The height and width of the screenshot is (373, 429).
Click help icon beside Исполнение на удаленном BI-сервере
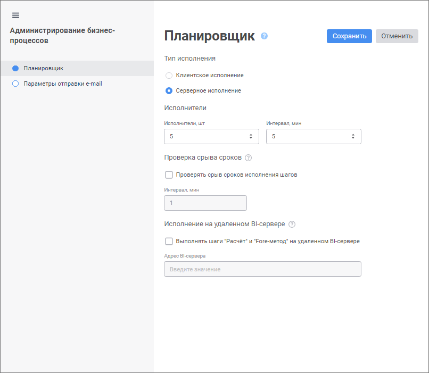click(x=292, y=225)
